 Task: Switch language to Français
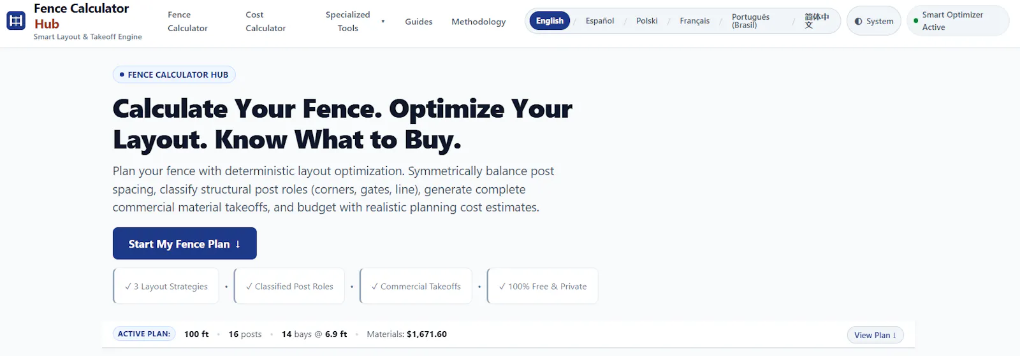tap(695, 21)
